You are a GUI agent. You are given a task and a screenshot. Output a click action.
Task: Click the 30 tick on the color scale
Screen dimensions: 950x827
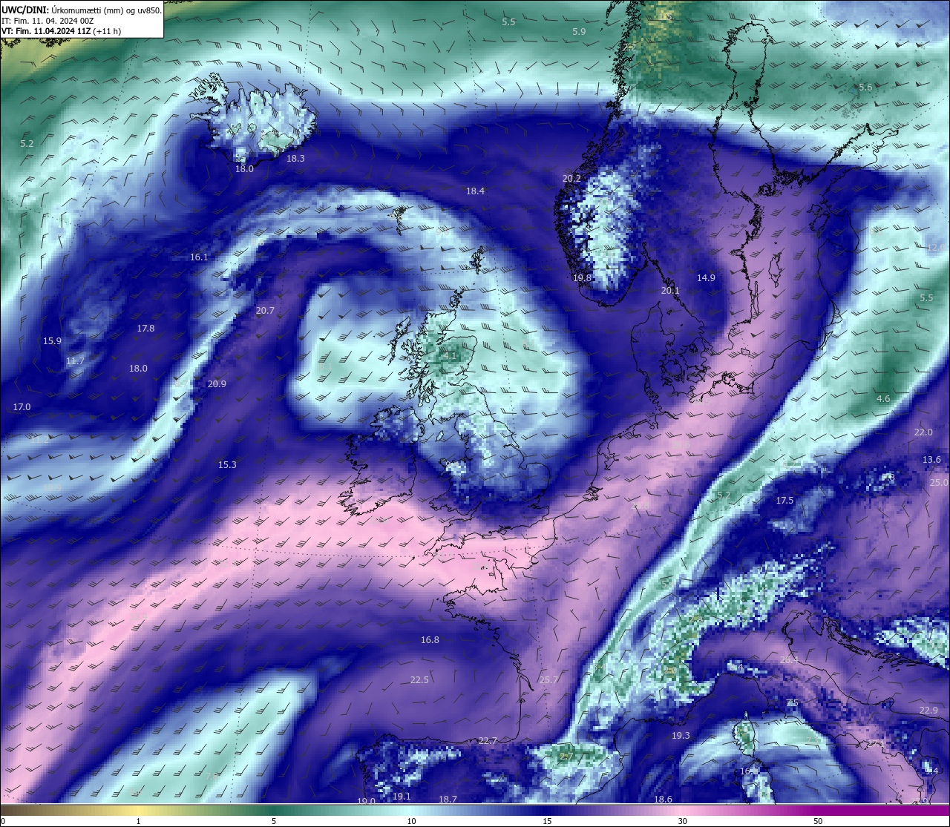[682, 821]
